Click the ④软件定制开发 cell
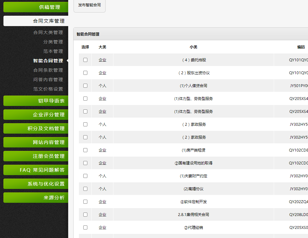 coord(194,202)
